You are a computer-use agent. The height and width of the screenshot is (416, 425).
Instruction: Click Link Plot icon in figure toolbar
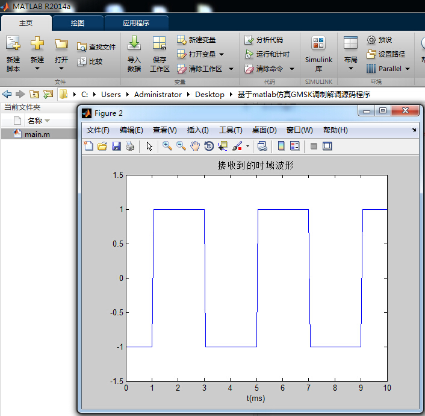tap(262, 146)
